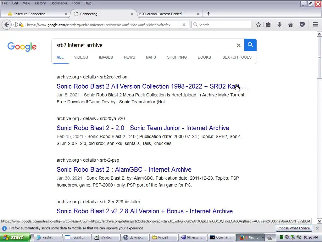Close the E2Guardian Access Denied tab
322x242 pixels.
click(198, 14)
